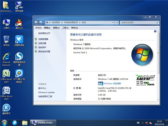
Task: Expand the arrow after 所有控制面板项 breadcrumb
Action: coord(80,23)
